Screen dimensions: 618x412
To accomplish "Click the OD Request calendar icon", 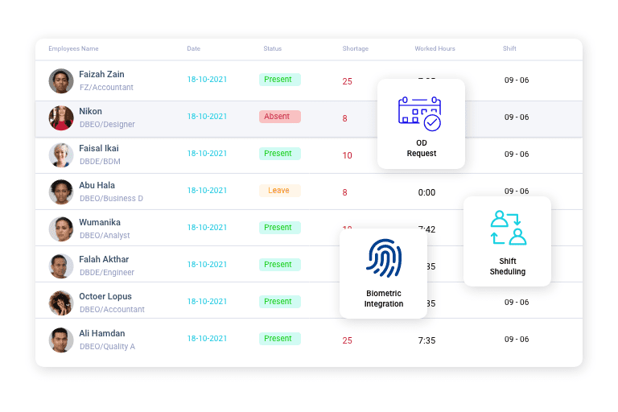I will 420,113.
